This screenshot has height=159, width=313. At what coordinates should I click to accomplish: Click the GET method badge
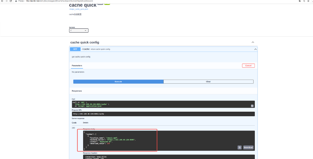pyautogui.click(x=75, y=49)
